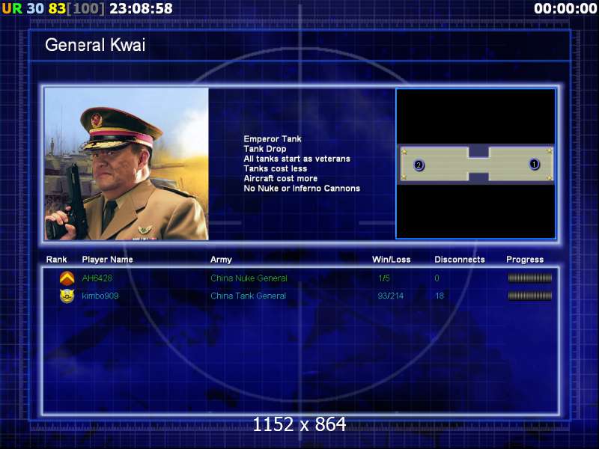Click the General Kwai title text
The image size is (599, 449).
pyautogui.click(x=95, y=45)
